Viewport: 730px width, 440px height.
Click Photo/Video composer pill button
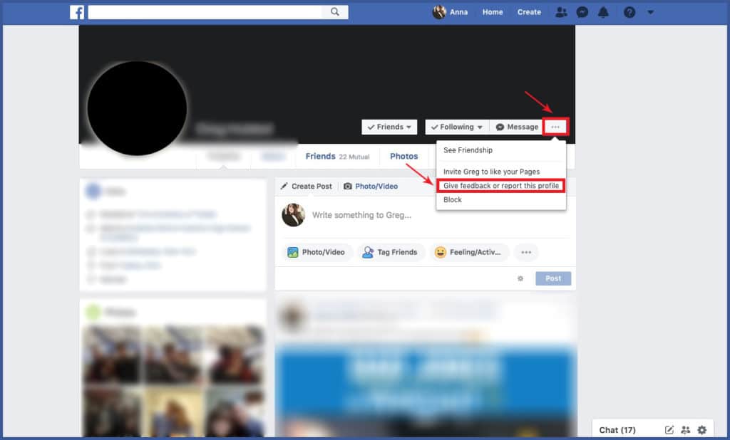pyautogui.click(x=317, y=252)
